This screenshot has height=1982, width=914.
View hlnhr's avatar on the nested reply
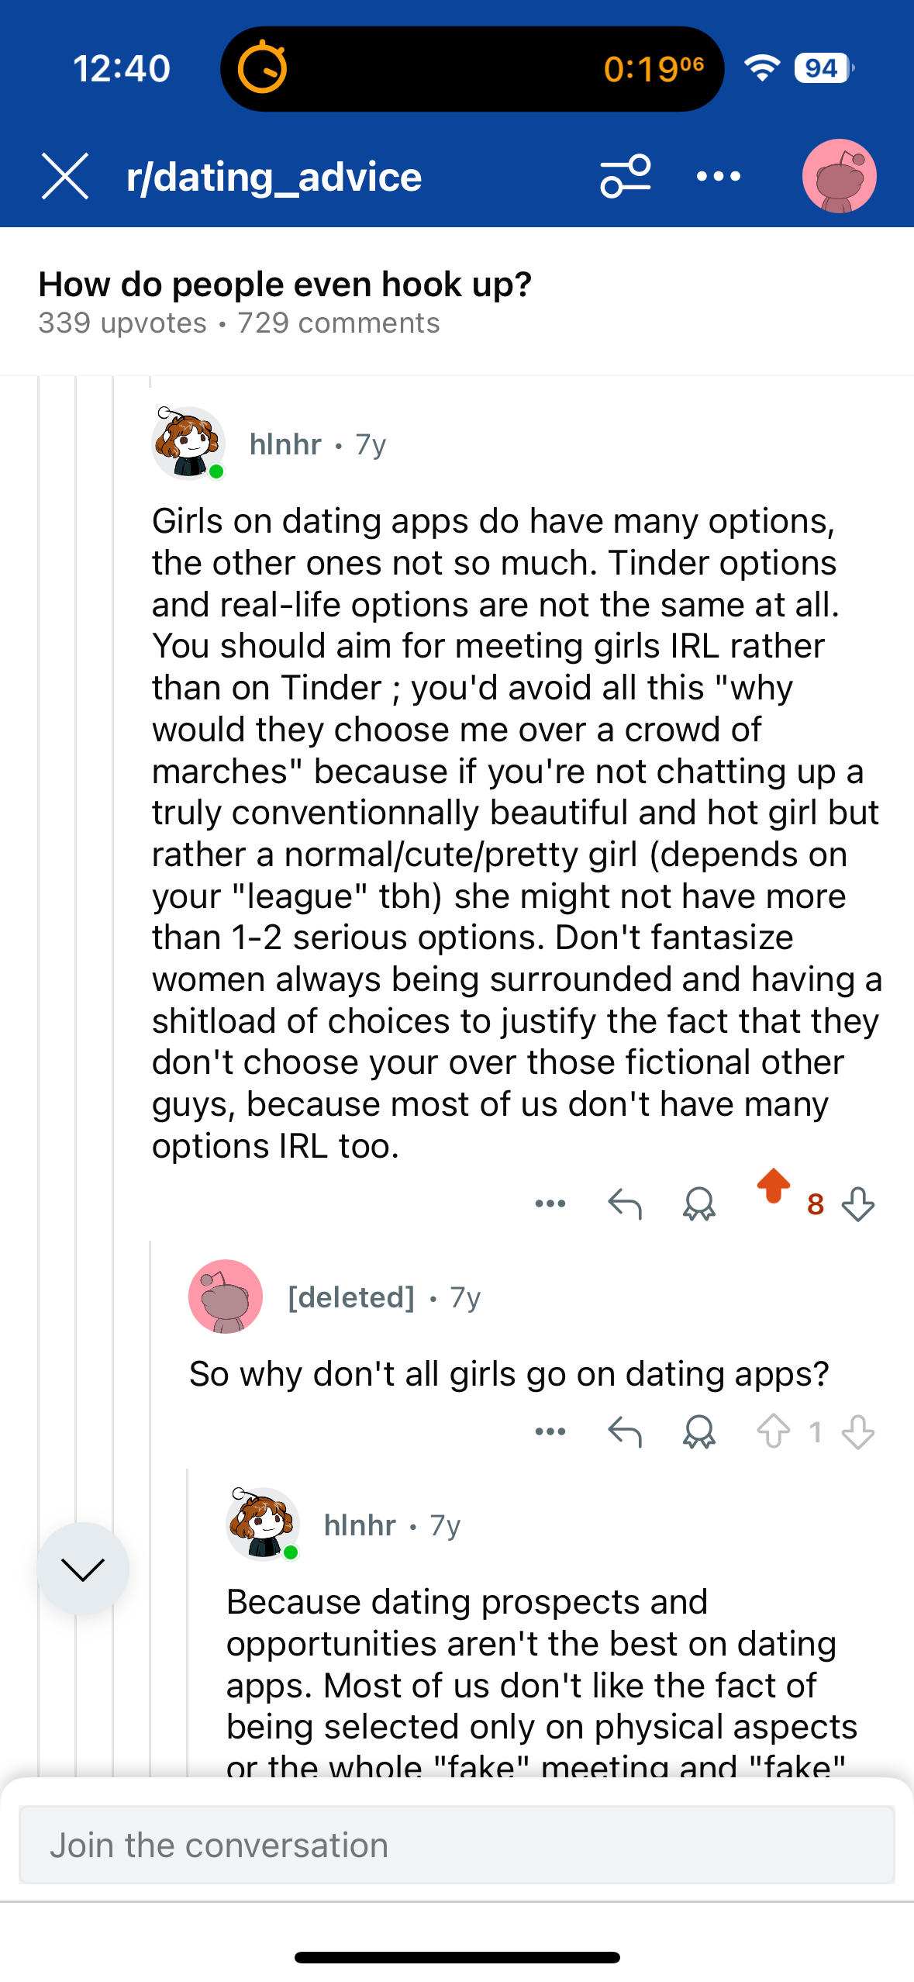click(263, 1524)
